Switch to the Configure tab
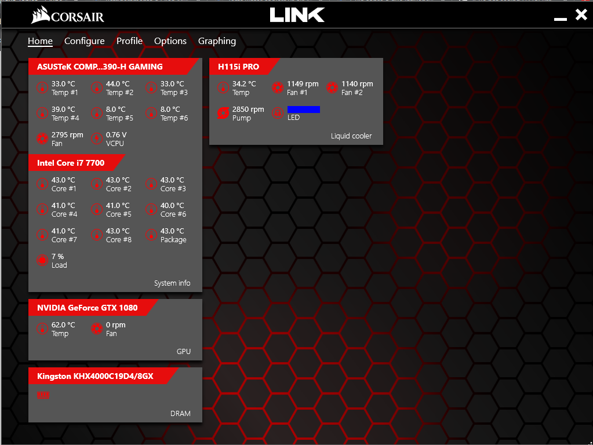 click(x=84, y=41)
